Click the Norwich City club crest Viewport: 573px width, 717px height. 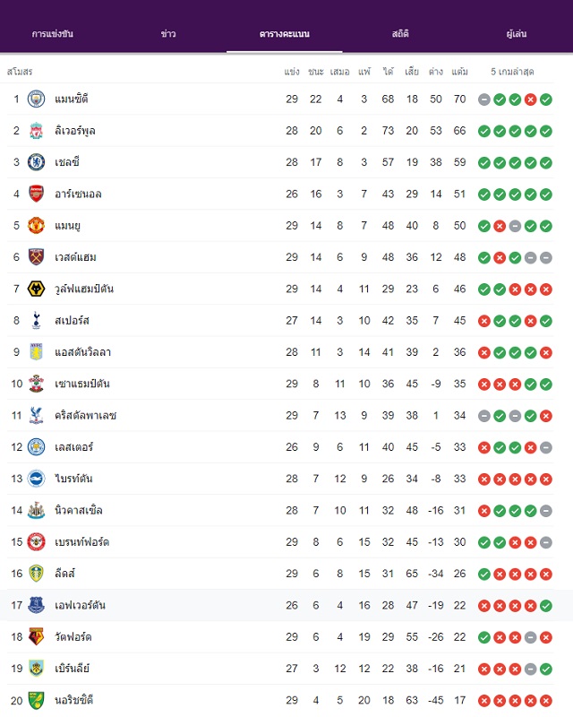(36, 700)
